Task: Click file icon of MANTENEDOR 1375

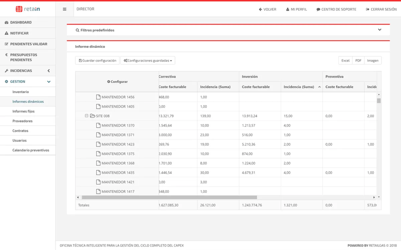Action: point(98,154)
